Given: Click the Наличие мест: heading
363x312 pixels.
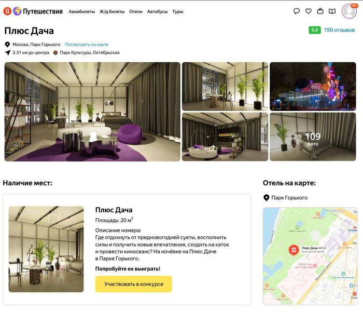Looking at the screenshot, I should (27, 183).
